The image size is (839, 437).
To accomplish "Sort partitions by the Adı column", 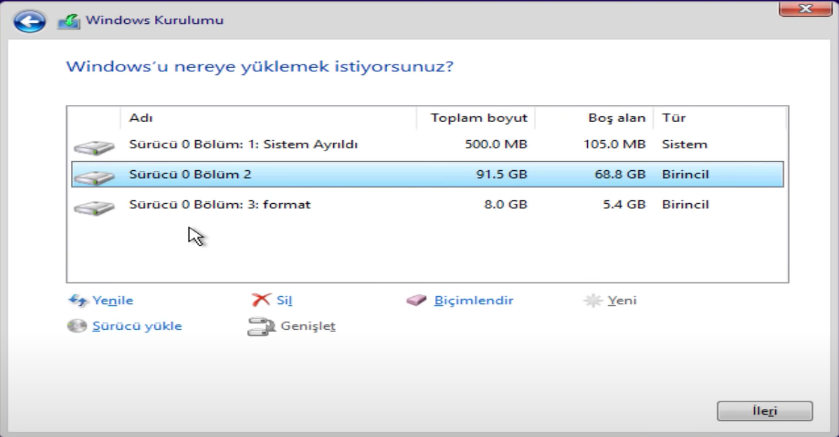I will click(268, 118).
